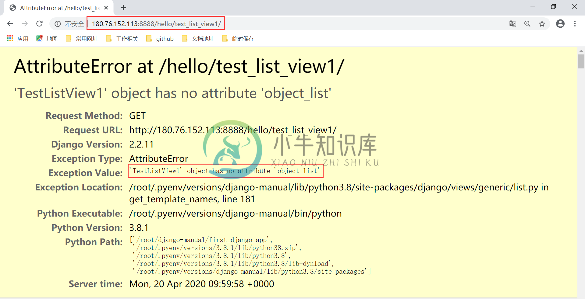Image resolution: width=585 pixels, height=299 pixels.
Task: Open the user profile avatar
Action: [x=560, y=24]
